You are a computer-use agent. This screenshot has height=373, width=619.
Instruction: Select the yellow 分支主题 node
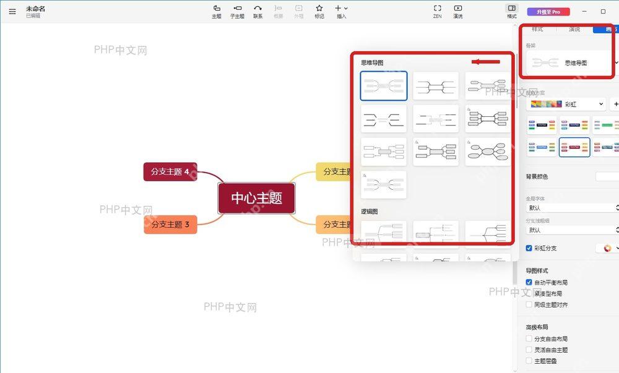pos(334,171)
